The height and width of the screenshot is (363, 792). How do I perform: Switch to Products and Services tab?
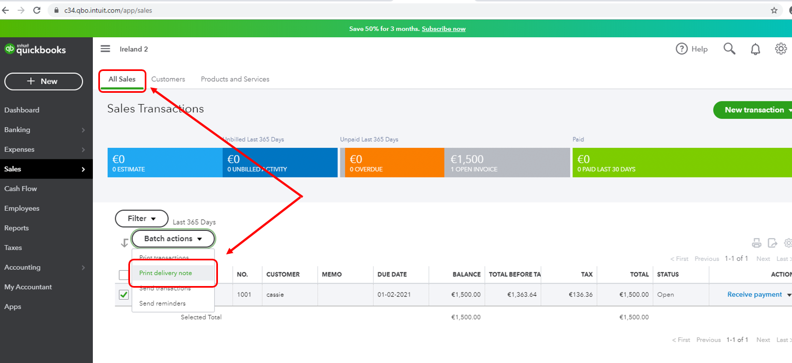(x=235, y=79)
